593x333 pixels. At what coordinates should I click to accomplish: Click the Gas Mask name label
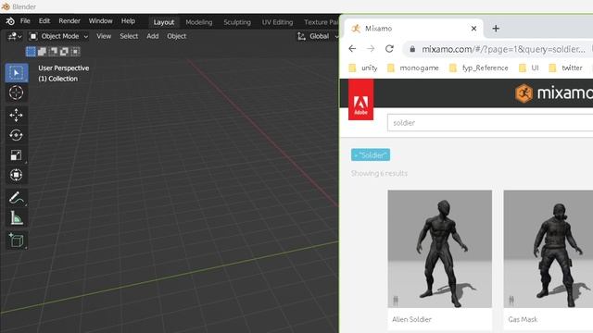click(523, 319)
